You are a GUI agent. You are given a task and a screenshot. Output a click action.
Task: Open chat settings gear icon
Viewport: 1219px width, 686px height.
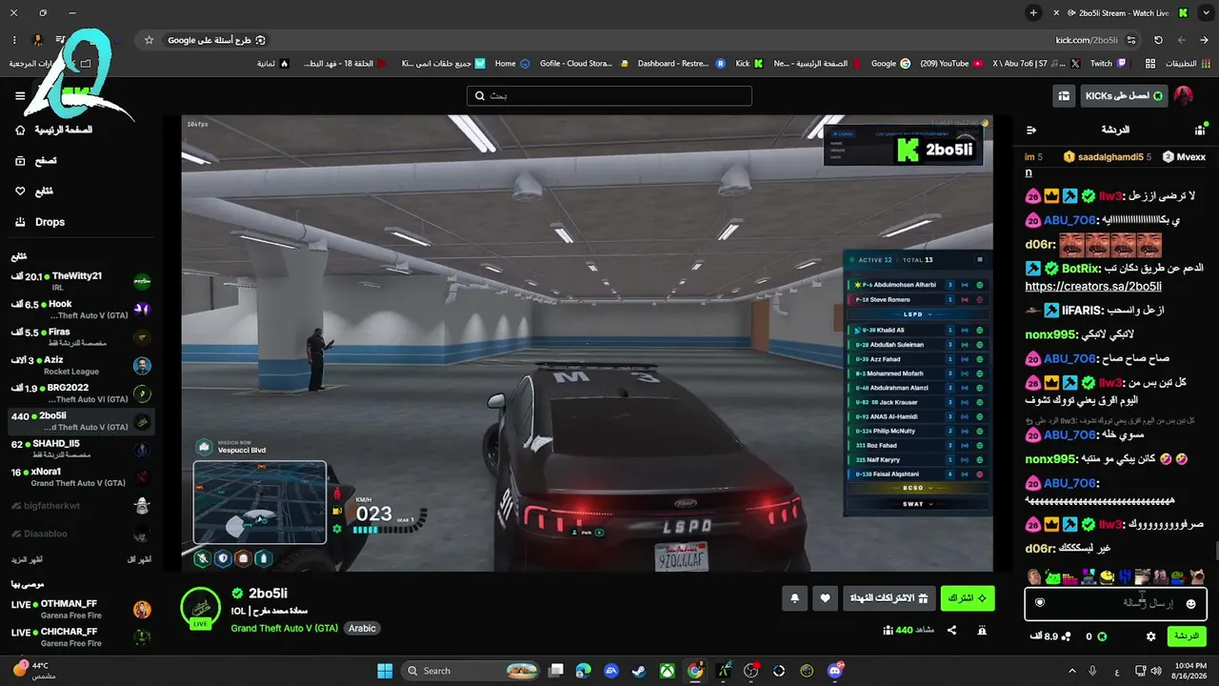click(x=1150, y=636)
